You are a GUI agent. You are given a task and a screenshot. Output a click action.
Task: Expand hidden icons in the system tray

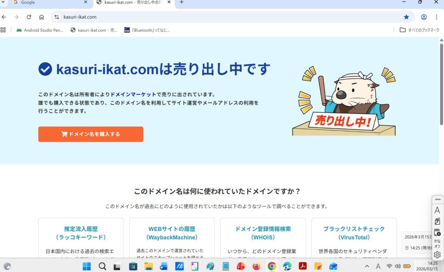tap(366, 266)
